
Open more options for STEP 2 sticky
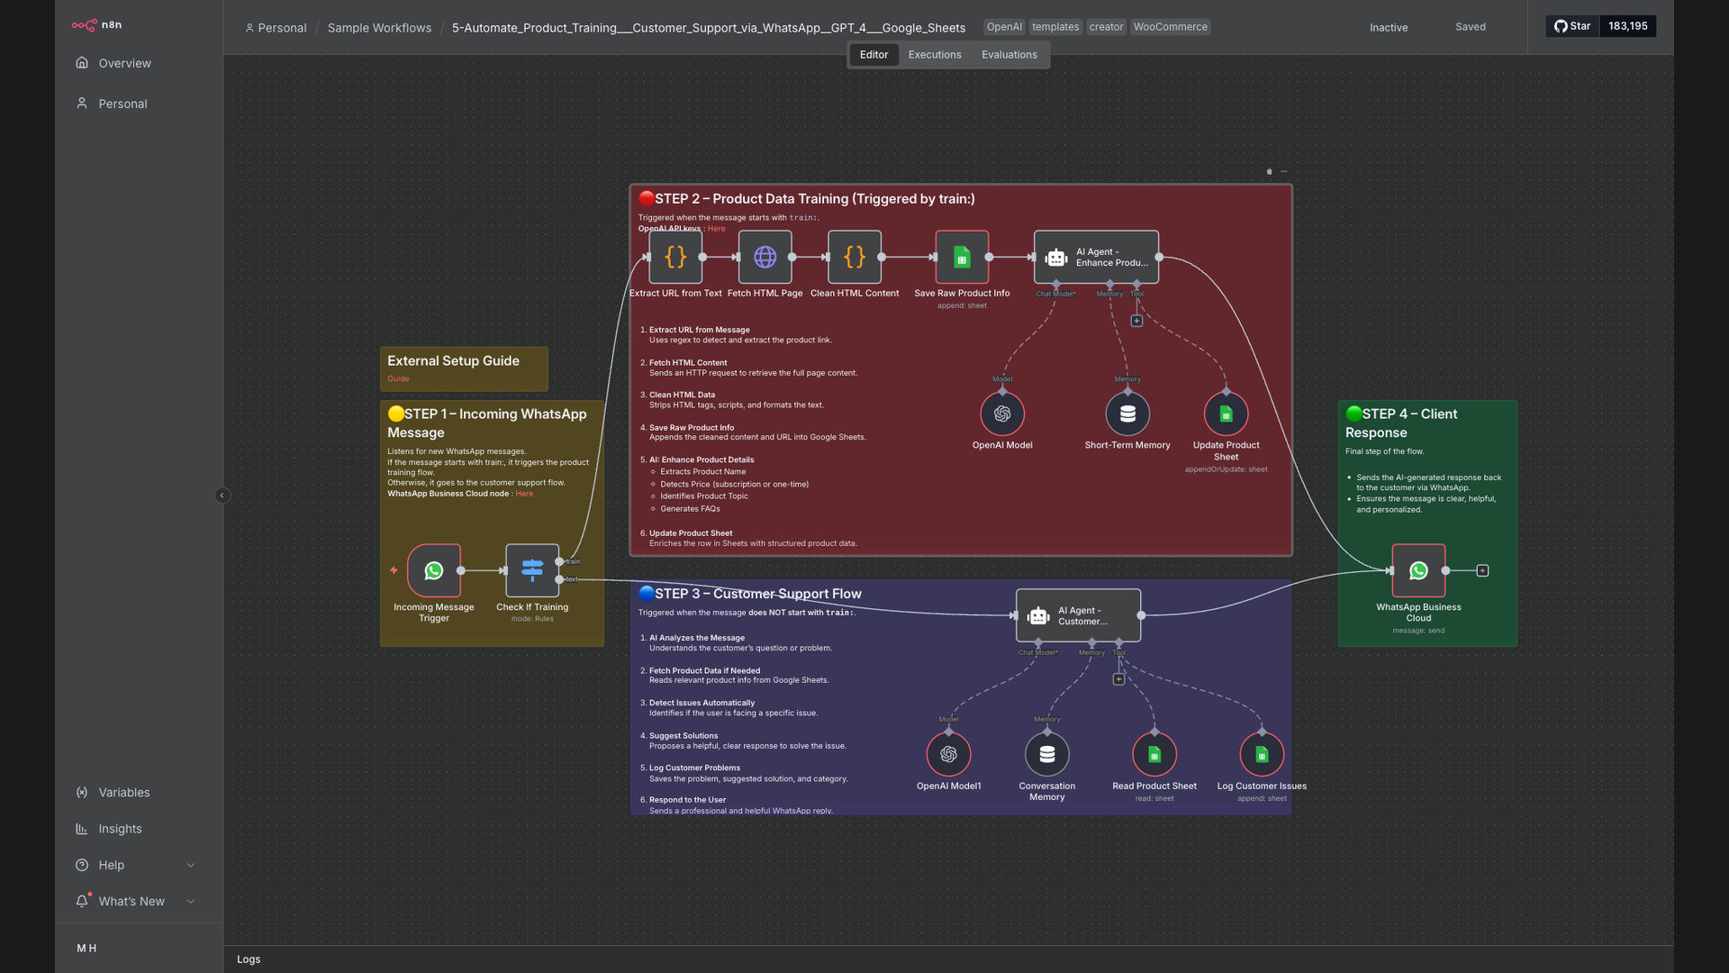(1284, 171)
